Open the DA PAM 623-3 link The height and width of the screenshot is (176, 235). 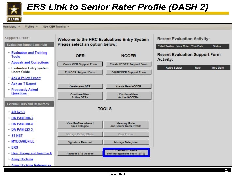coord(22,130)
